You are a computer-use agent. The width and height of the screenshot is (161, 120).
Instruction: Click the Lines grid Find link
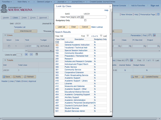click(144, 35)
